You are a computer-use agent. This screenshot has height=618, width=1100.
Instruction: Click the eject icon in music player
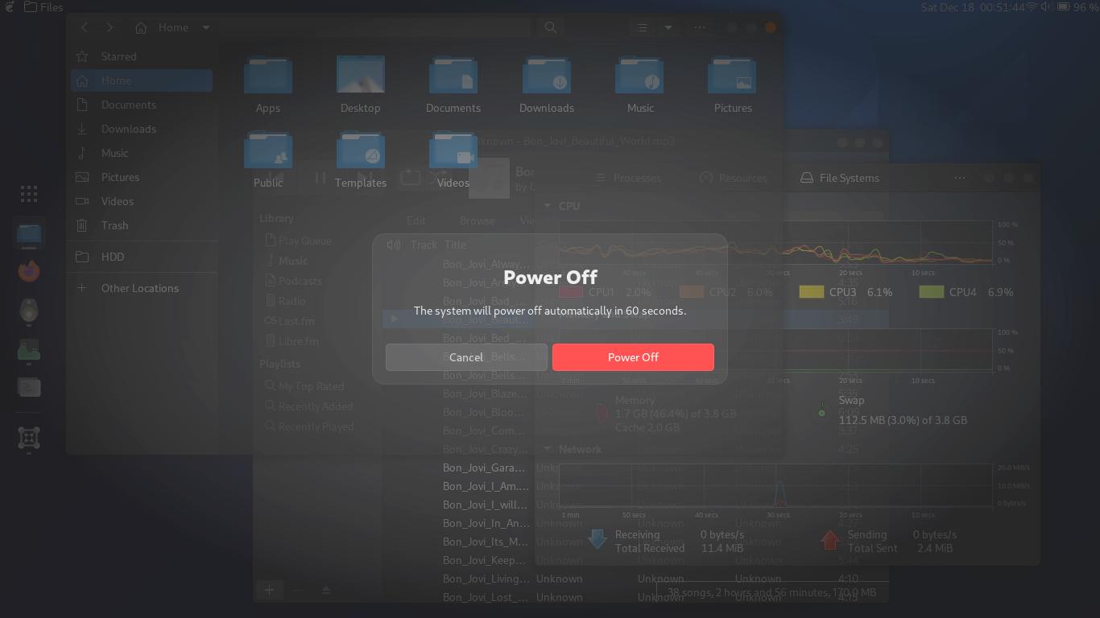point(326,590)
